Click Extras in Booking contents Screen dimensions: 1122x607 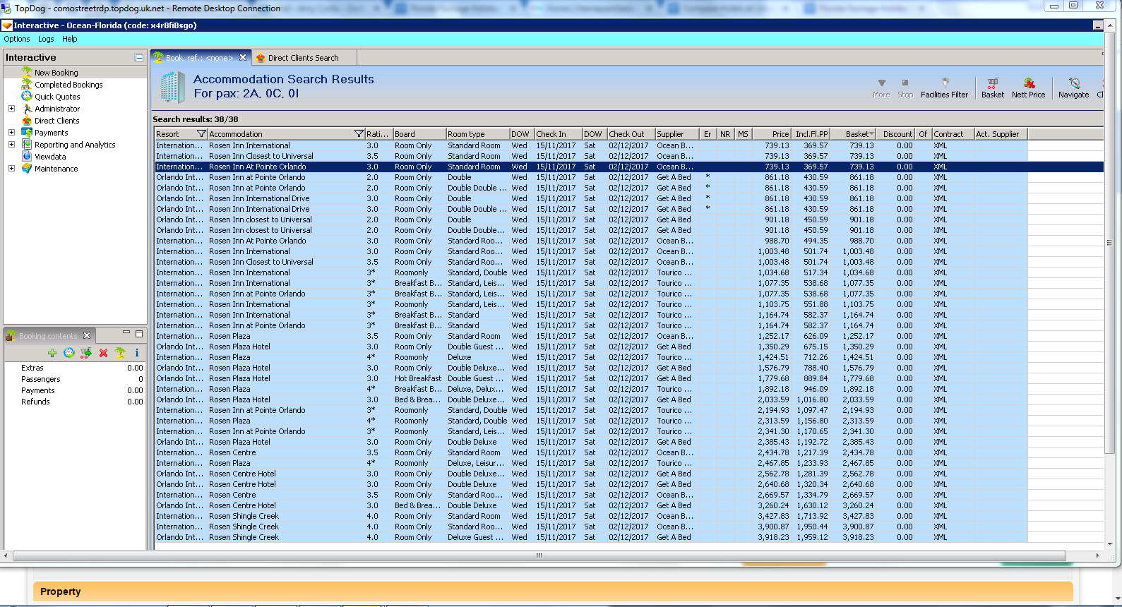(x=32, y=368)
